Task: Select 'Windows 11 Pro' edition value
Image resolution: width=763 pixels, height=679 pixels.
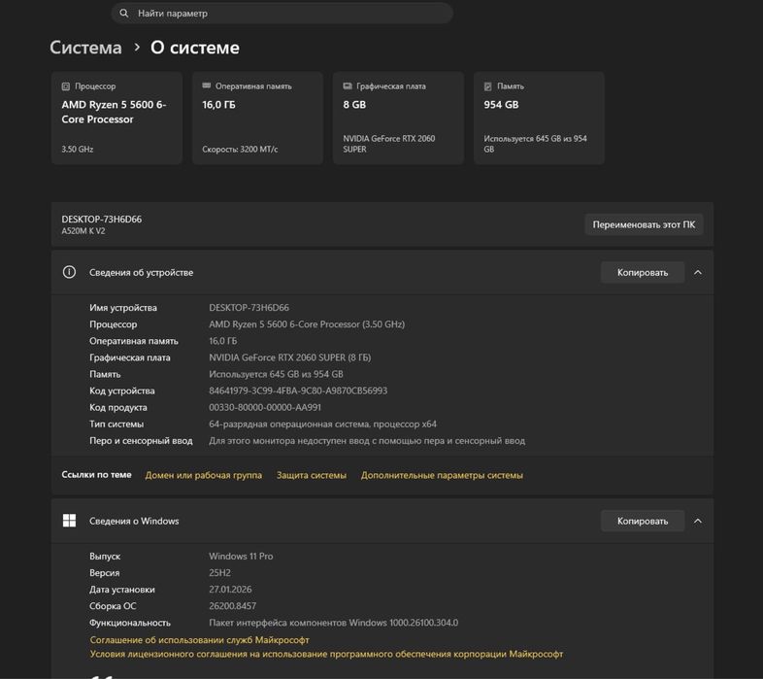Action: 241,556
